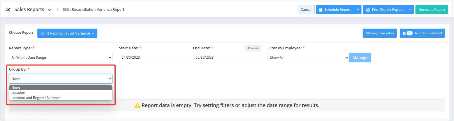
Task: Expand the Schedule Report arrow dropdown
Action: tap(358, 10)
